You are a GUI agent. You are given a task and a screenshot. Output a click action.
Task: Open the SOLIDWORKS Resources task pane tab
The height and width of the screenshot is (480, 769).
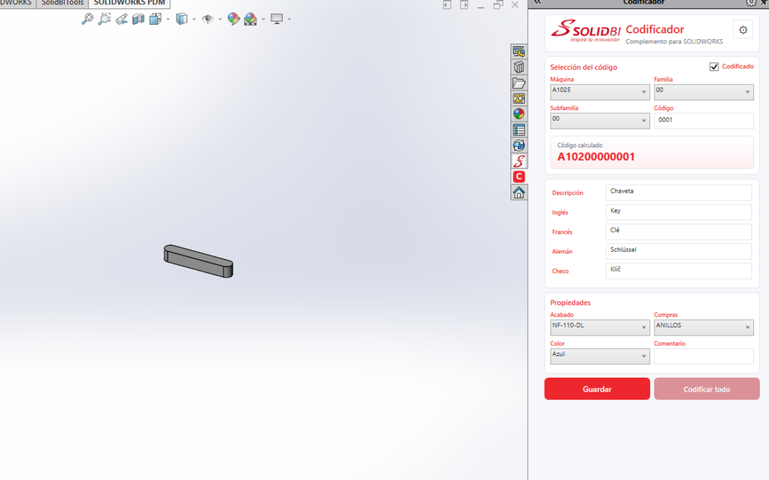[x=519, y=51]
